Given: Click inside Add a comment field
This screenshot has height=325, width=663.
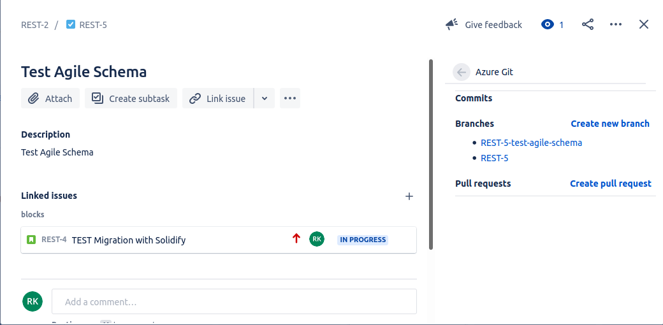Looking at the screenshot, I should (234, 301).
